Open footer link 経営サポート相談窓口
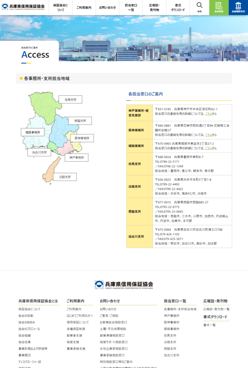248x368 pixels. click(114, 342)
